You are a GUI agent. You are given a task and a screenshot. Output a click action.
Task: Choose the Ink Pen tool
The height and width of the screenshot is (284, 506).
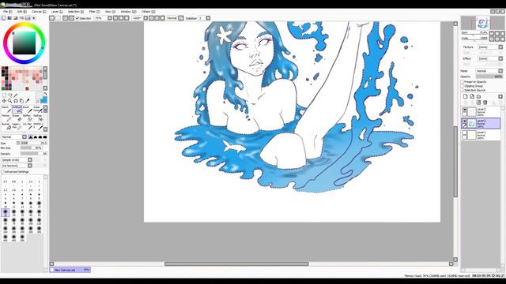[x=27, y=126]
